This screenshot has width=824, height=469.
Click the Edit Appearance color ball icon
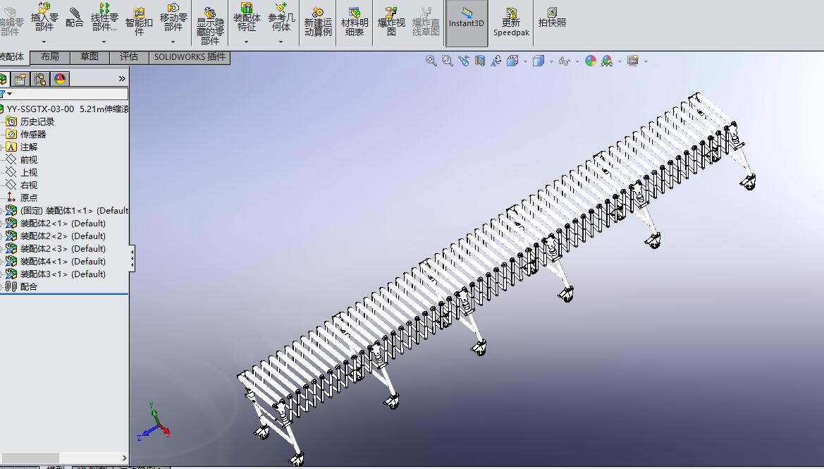point(591,61)
